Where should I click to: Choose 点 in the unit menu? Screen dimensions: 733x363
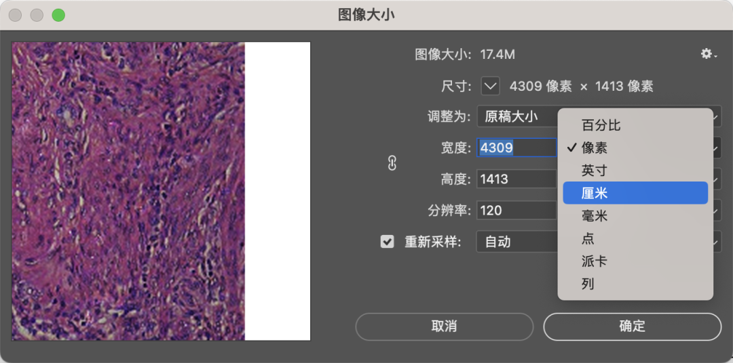click(x=635, y=238)
